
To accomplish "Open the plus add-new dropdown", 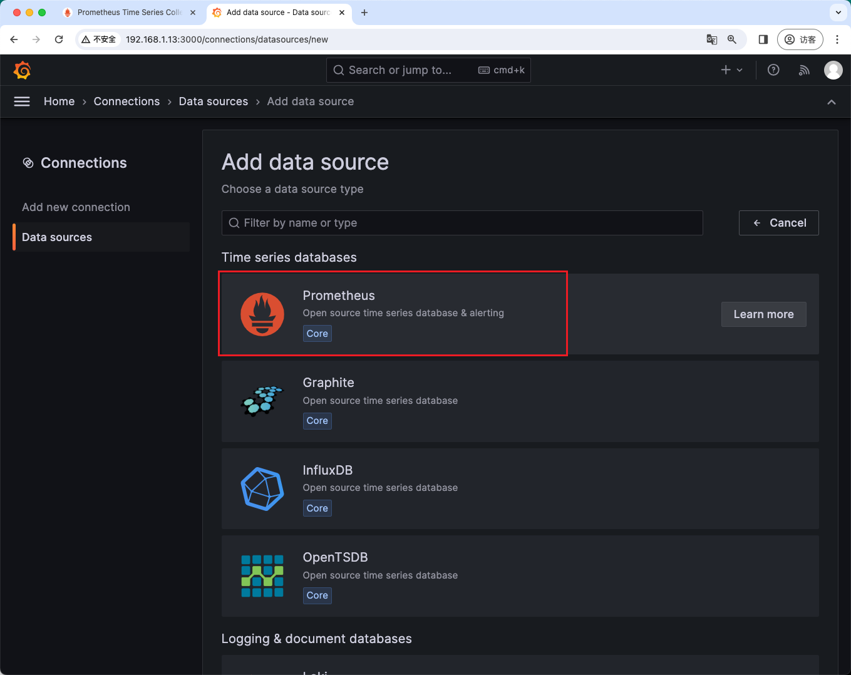I will (731, 70).
